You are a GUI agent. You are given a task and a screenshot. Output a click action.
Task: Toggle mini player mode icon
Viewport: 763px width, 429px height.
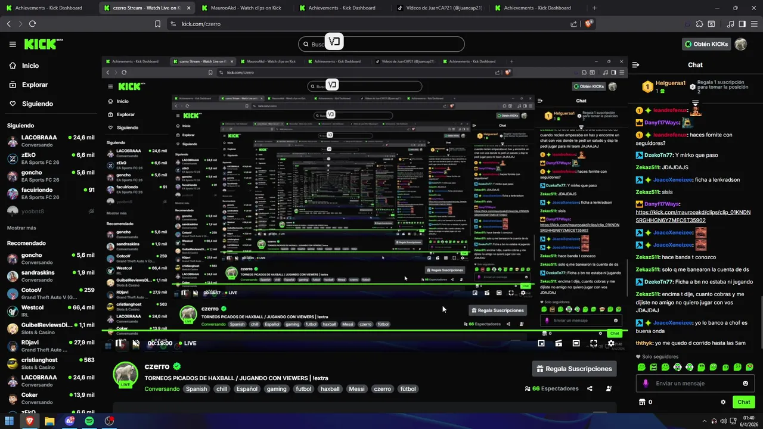(x=541, y=343)
